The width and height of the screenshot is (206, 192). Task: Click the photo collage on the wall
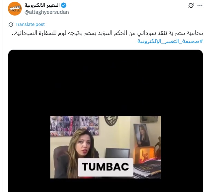(x=75, y=126)
